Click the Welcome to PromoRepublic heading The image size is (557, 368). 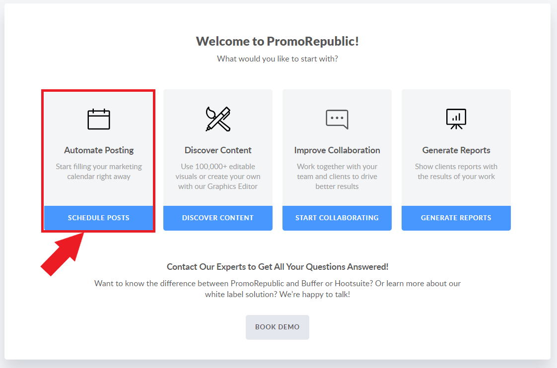point(278,41)
